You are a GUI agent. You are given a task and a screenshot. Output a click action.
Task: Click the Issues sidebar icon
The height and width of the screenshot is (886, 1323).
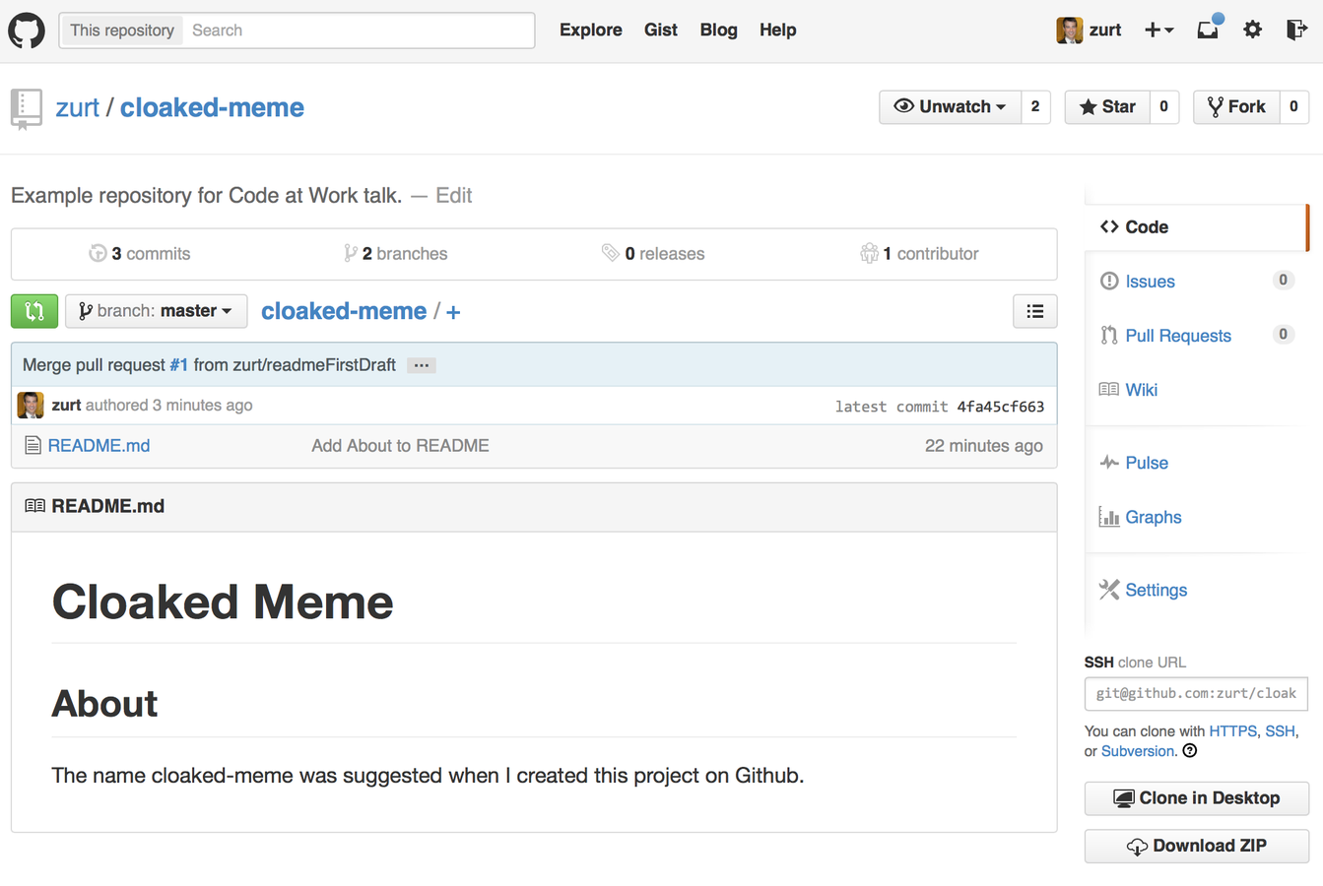click(x=1109, y=281)
